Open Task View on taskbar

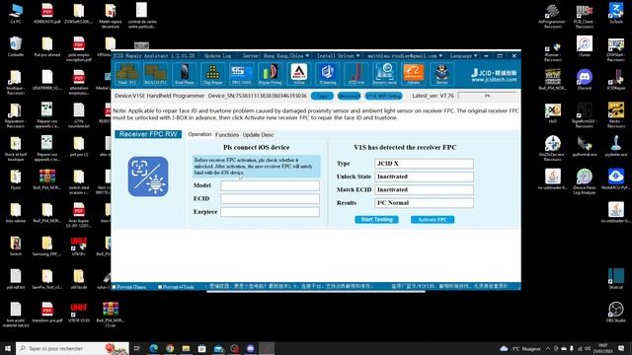pos(136,348)
